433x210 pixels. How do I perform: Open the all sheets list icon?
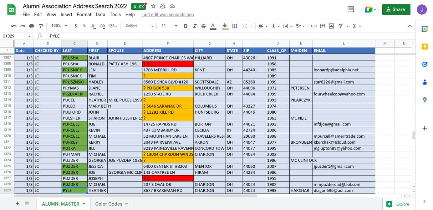coord(27,204)
